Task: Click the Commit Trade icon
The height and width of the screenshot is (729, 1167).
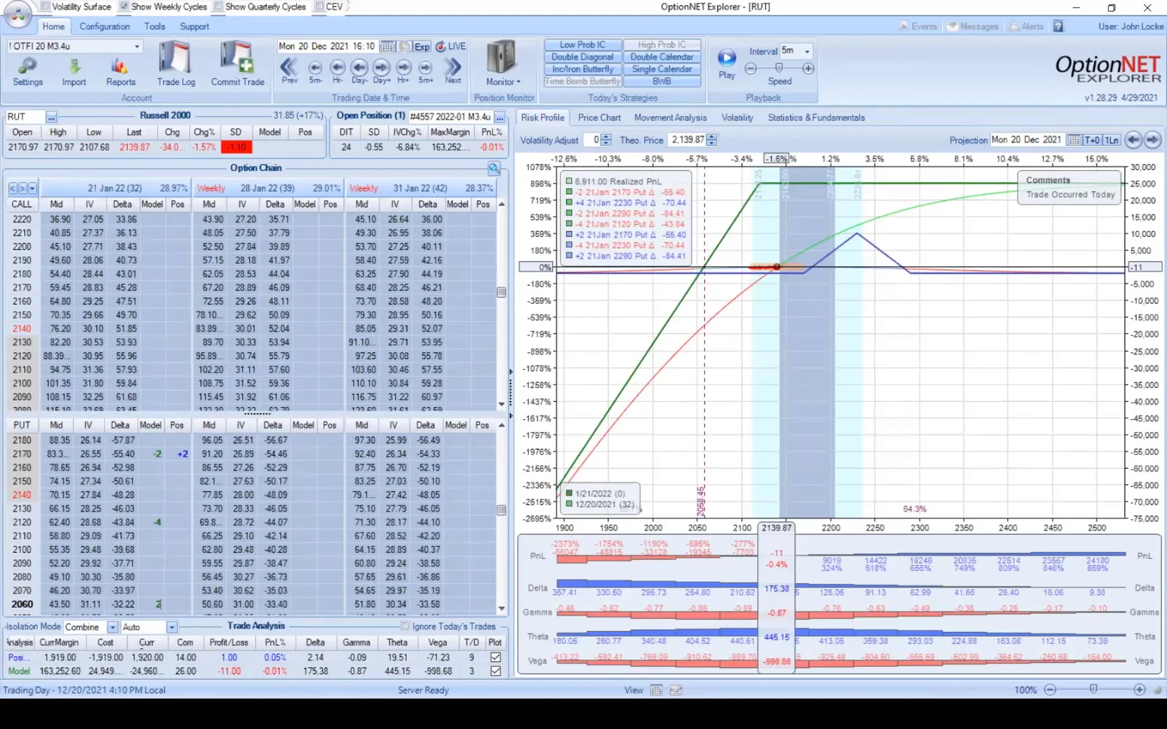Action: [238, 63]
